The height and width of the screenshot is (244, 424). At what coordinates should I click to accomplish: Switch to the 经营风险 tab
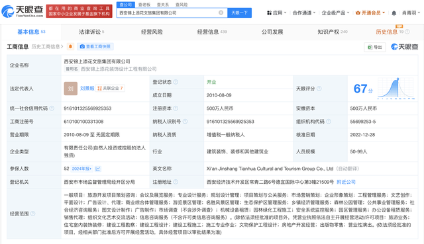tap(152, 32)
